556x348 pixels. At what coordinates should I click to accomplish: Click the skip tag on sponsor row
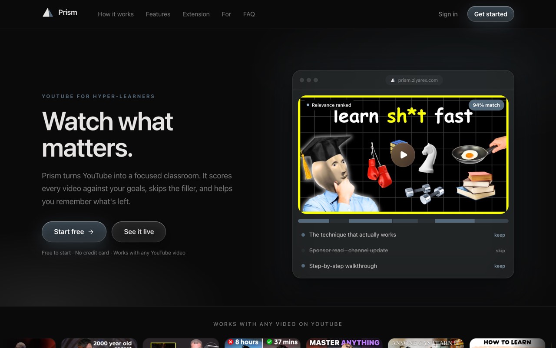(500, 251)
